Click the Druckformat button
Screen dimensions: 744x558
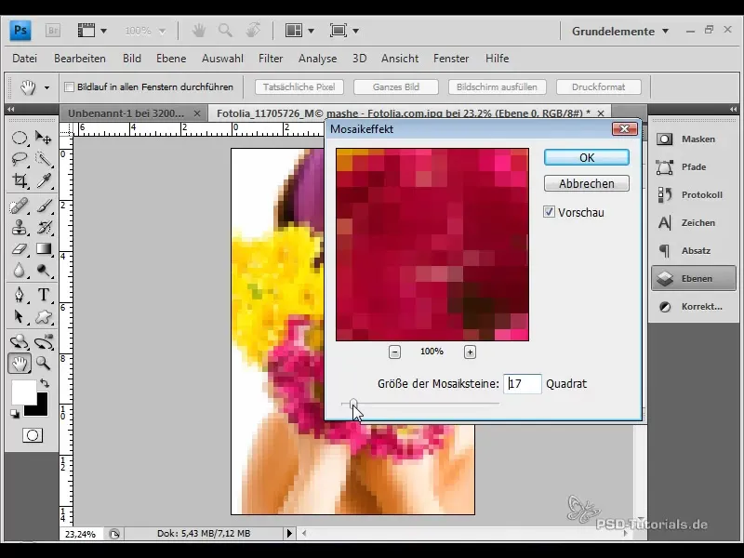pos(598,86)
